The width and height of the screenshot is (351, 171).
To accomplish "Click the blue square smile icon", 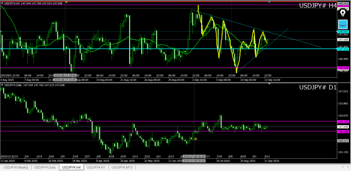I will (342, 24).
